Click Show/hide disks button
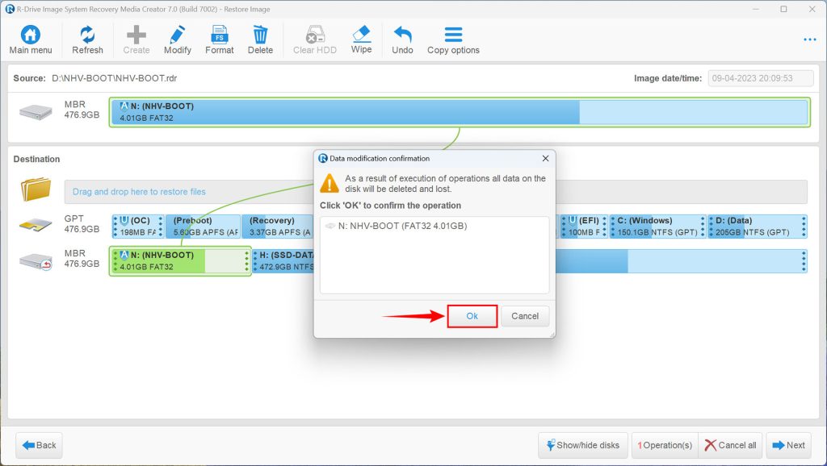Viewport: 827px width, 466px height. [x=583, y=446]
